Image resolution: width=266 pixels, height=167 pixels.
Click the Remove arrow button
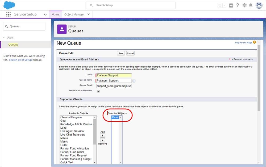tap(102, 140)
